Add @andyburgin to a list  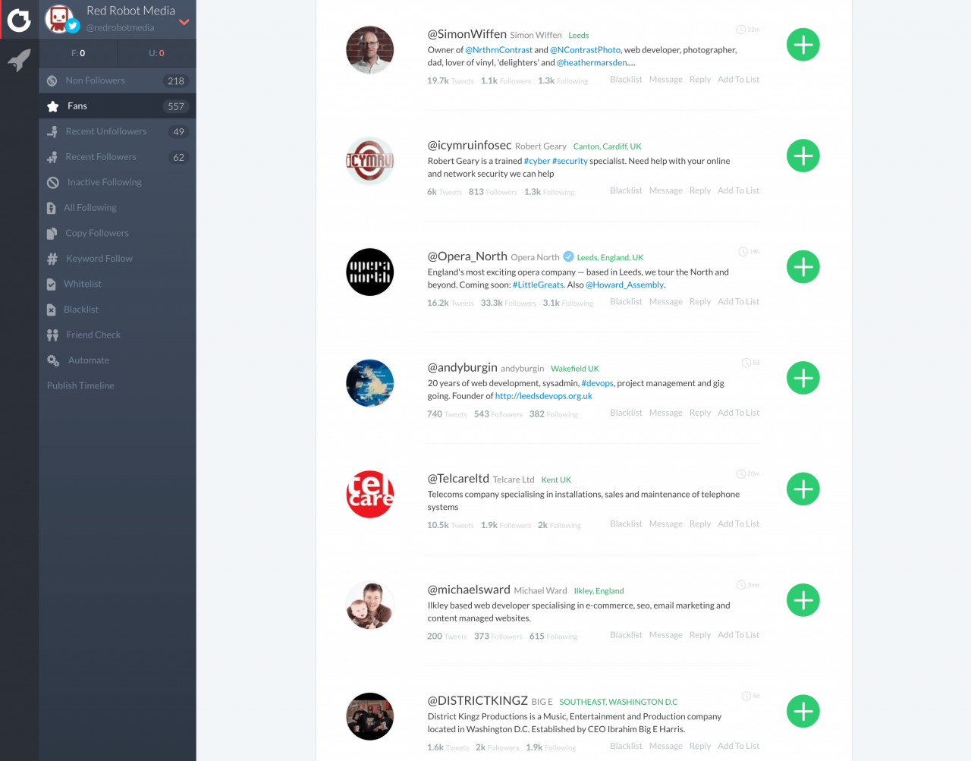[738, 413]
